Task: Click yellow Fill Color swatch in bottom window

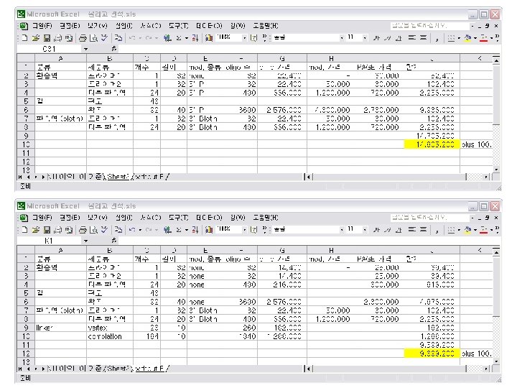Action: click(467, 230)
